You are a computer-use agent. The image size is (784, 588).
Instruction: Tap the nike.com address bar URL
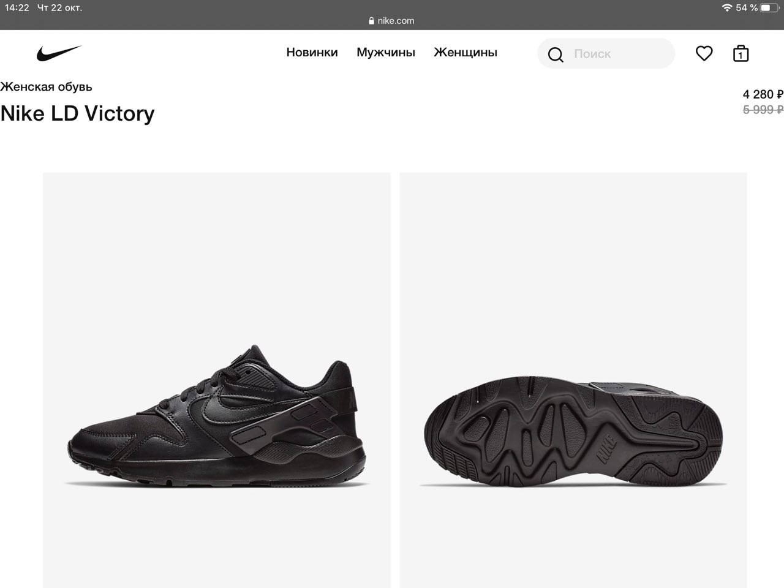click(396, 21)
